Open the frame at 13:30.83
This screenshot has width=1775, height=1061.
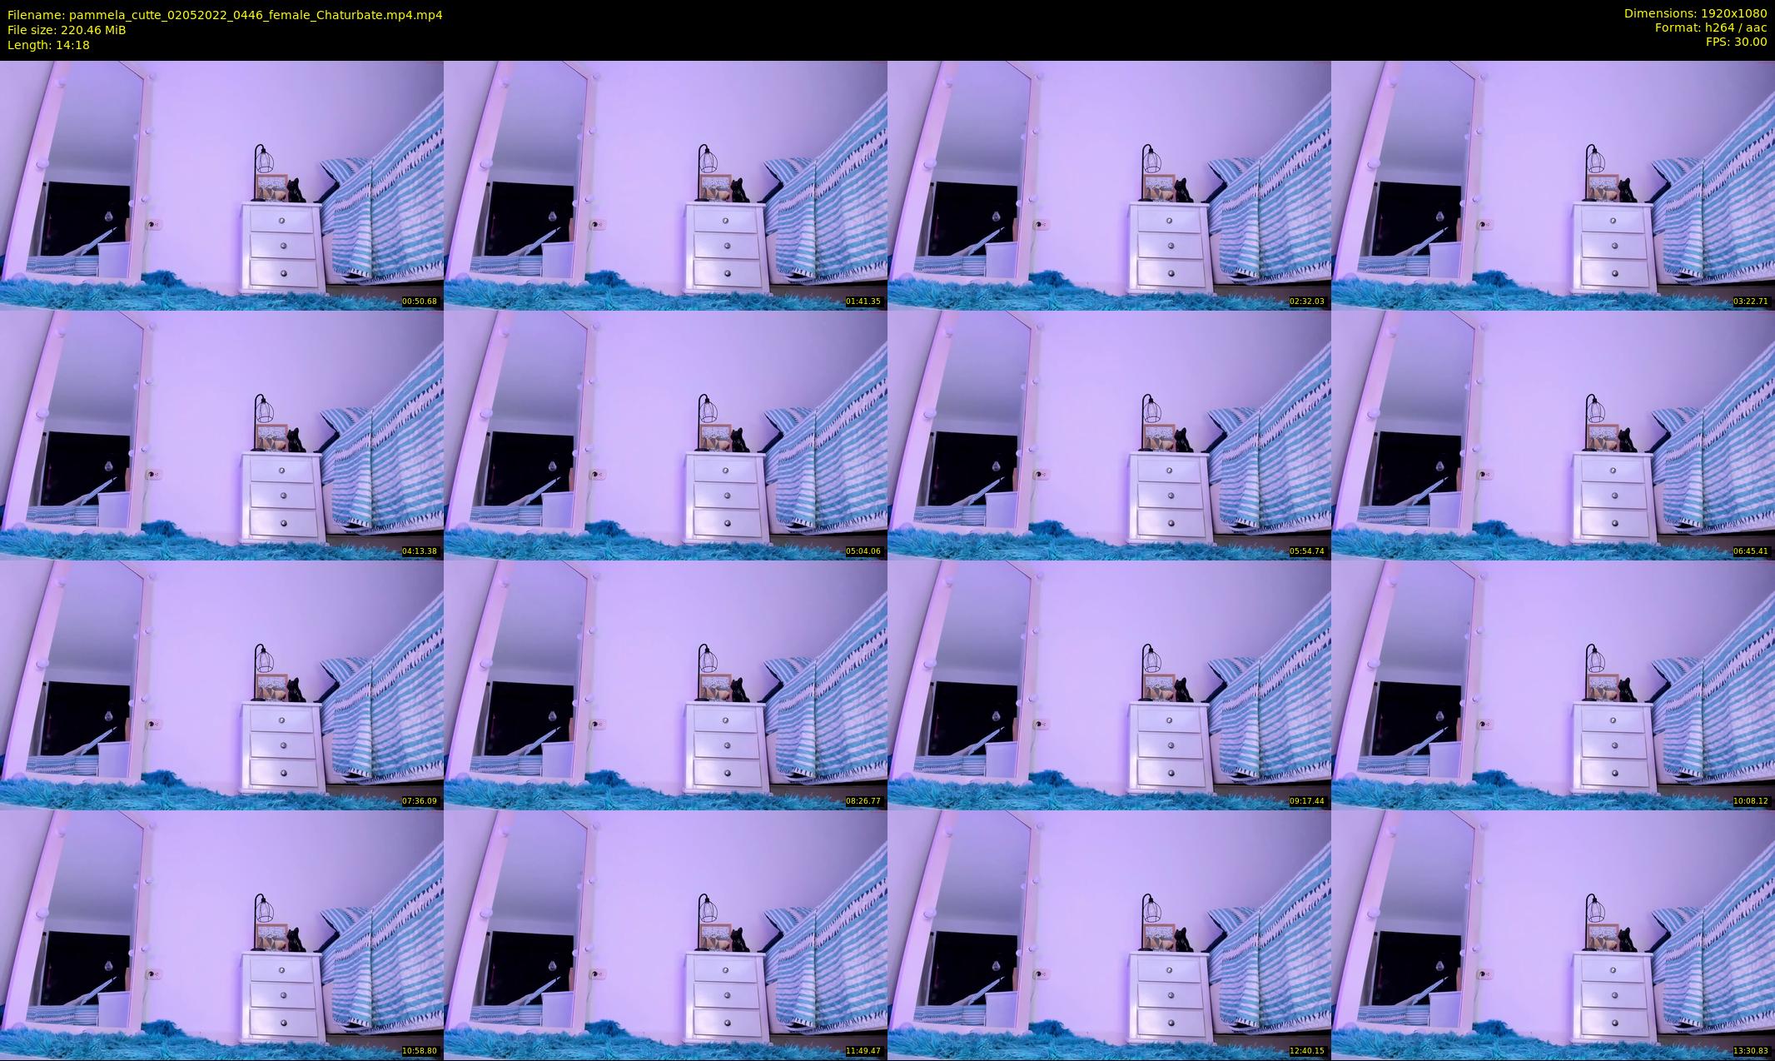coord(1553,934)
